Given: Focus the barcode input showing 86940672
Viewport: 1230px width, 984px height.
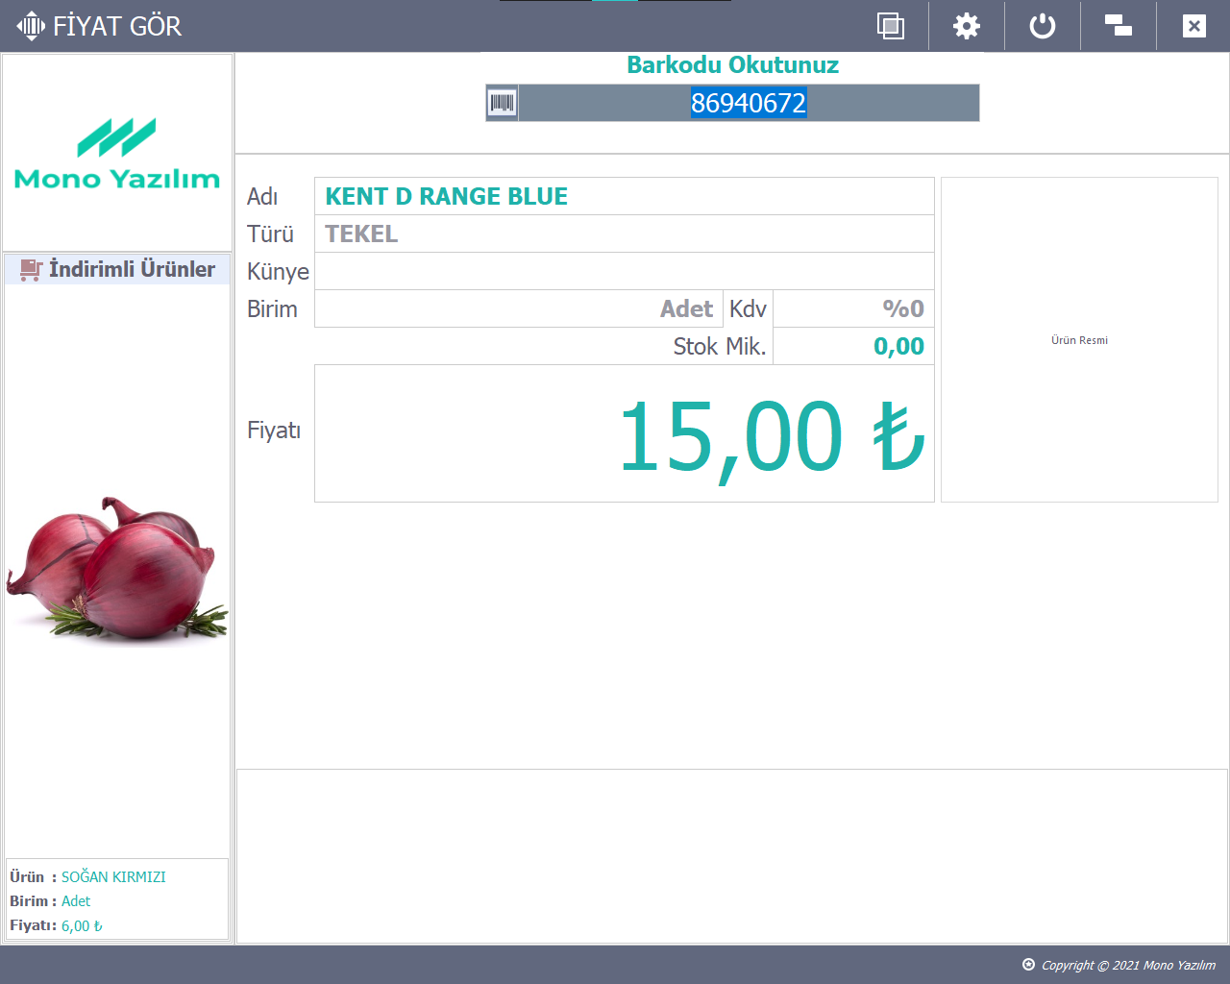Looking at the screenshot, I should coord(748,103).
